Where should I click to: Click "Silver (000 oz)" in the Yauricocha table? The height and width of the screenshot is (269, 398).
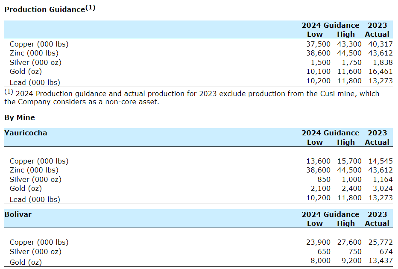(35, 179)
